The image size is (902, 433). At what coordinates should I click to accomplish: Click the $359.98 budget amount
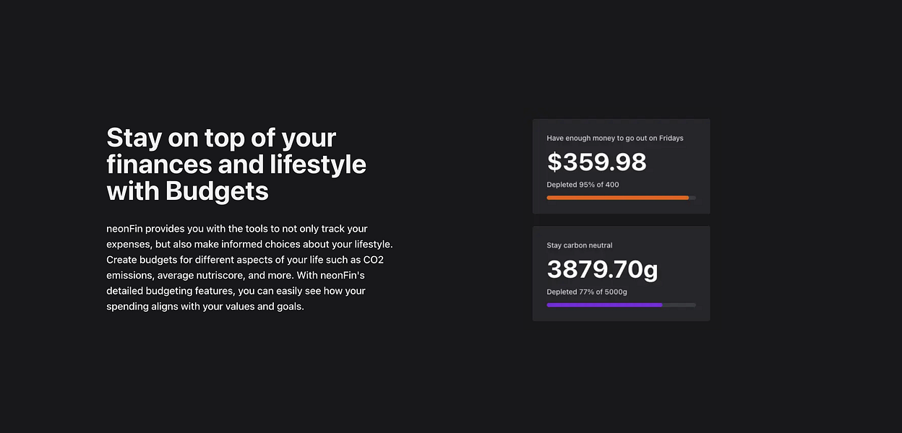[x=596, y=162]
